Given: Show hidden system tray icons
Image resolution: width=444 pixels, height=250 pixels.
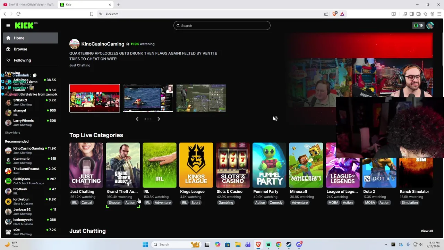Looking at the screenshot, I should [386, 244].
